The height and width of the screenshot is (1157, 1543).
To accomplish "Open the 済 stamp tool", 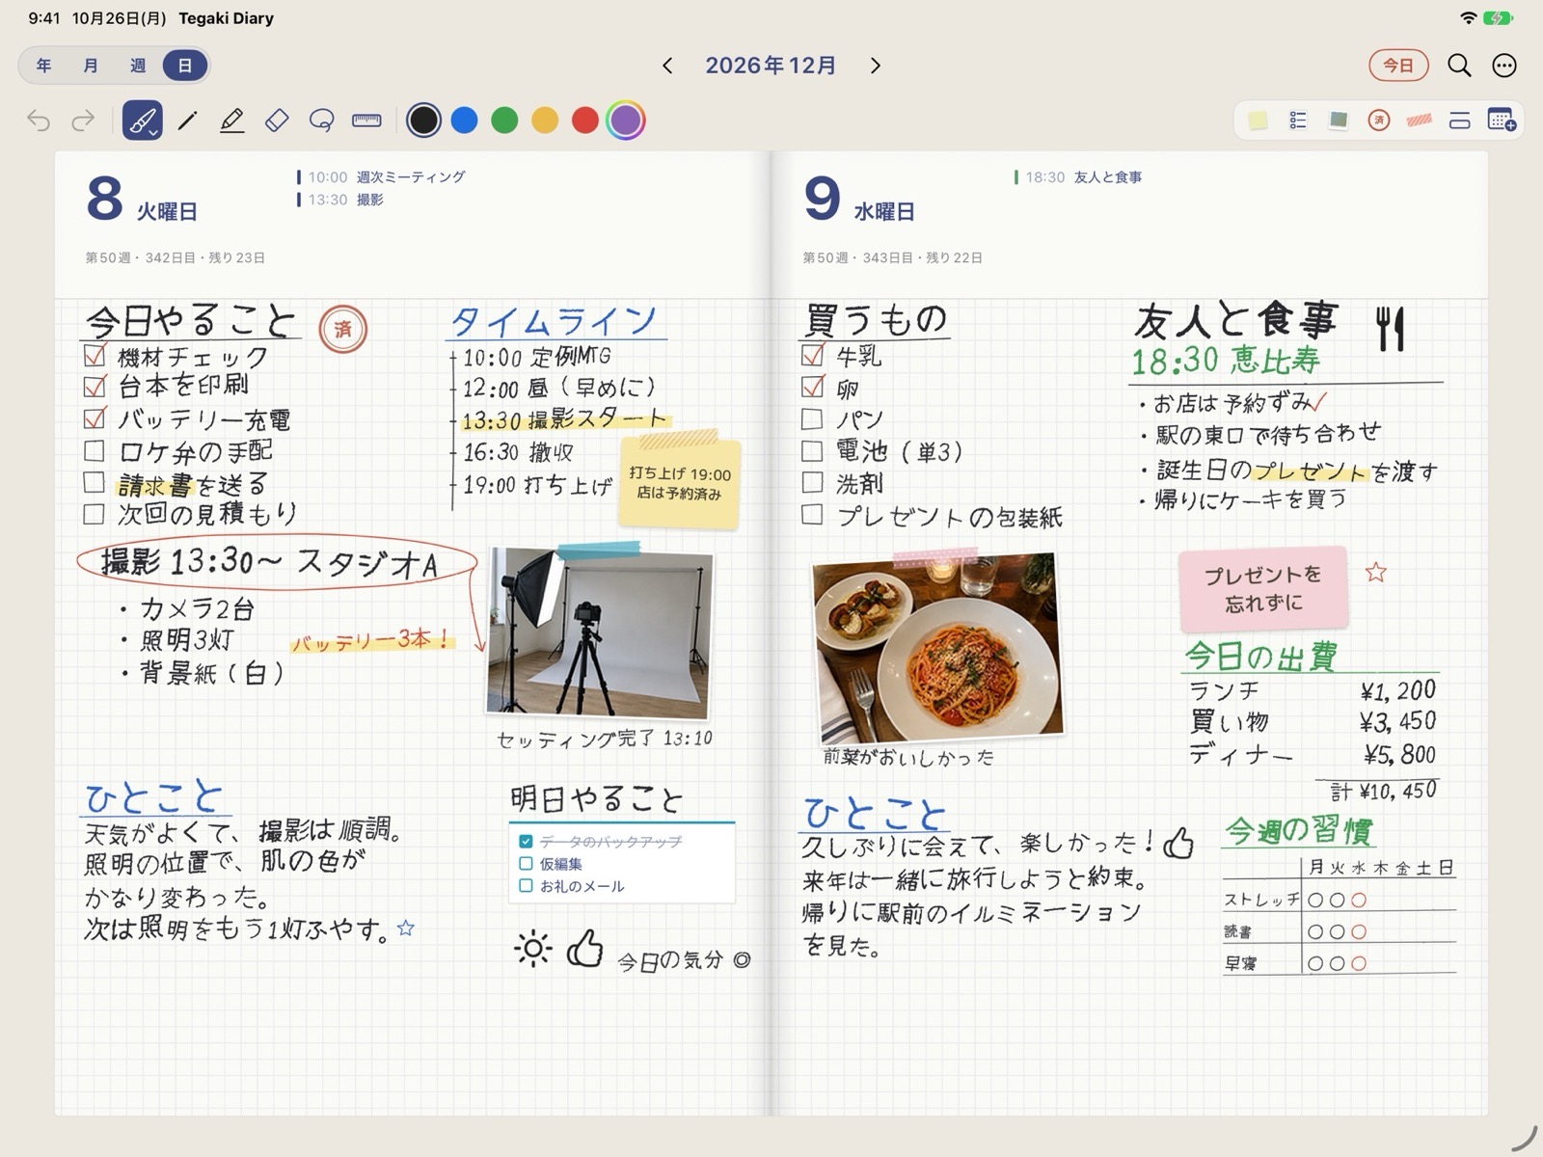I will click(x=1379, y=121).
